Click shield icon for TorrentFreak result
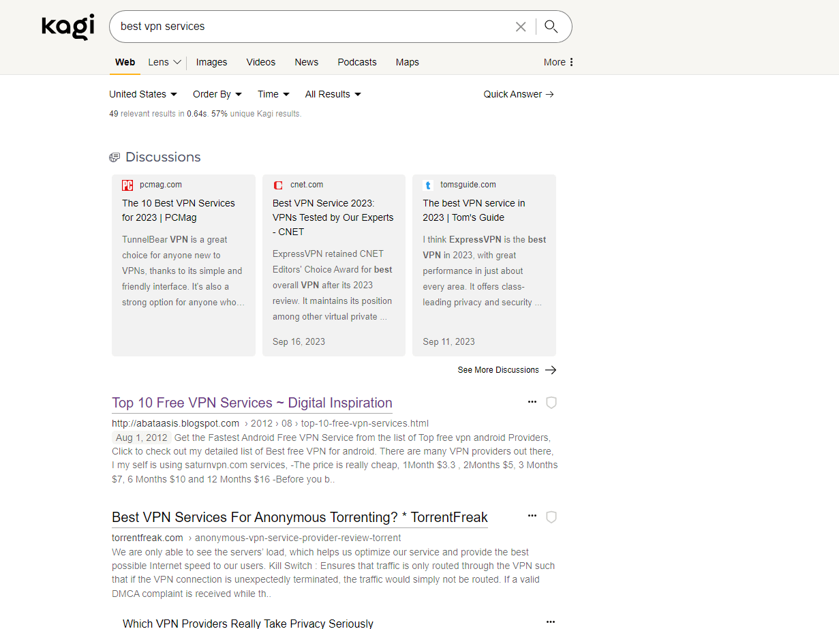The image size is (839, 629). tap(551, 517)
